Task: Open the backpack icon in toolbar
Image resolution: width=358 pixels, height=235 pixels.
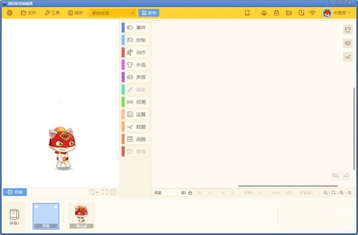Action: pyautogui.click(x=276, y=12)
